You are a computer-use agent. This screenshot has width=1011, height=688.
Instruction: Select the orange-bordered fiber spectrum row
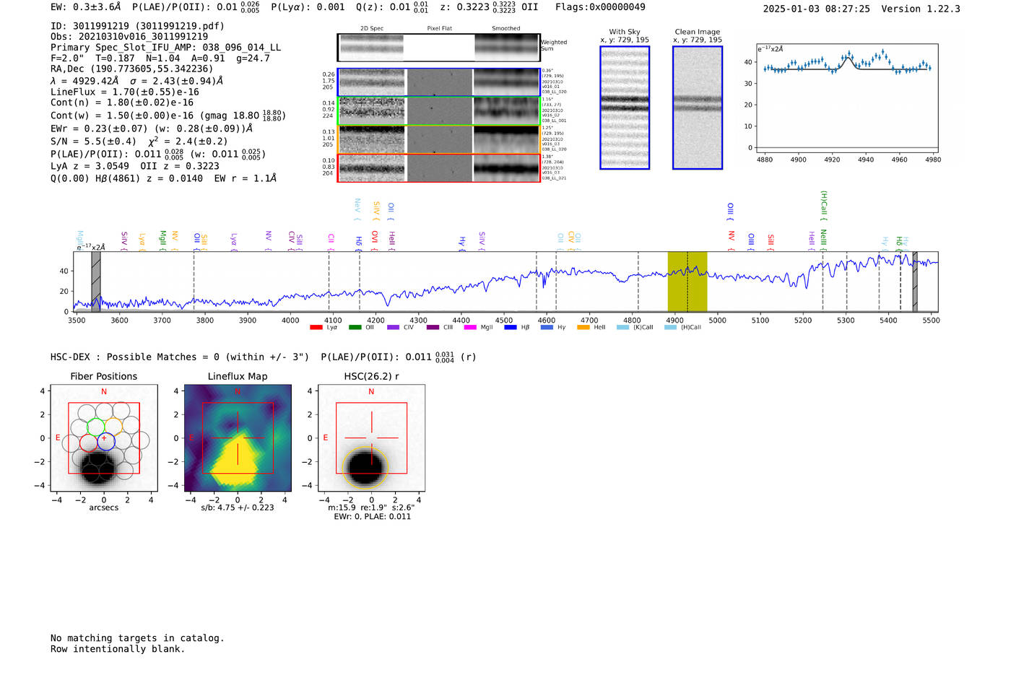(439, 139)
